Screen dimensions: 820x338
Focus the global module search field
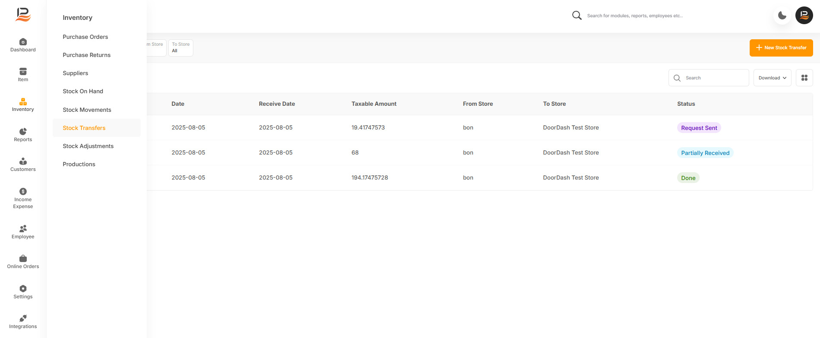[634, 16]
